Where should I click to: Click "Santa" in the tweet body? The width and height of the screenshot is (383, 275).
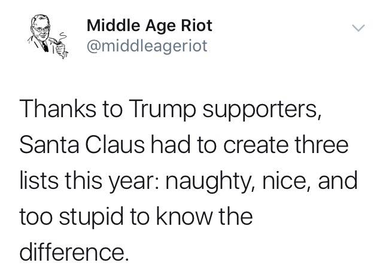pyautogui.click(x=49, y=145)
